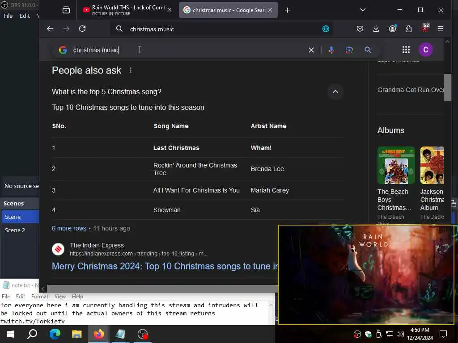
Task: Open the Google account avatar C
Action: [x=426, y=50]
